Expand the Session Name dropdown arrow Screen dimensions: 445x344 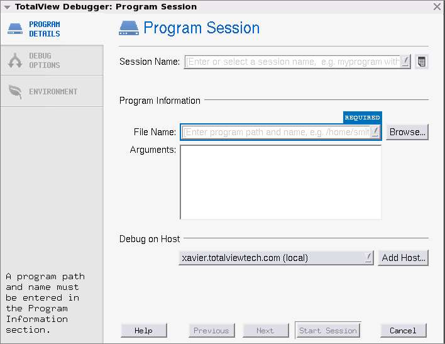coord(405,62)
